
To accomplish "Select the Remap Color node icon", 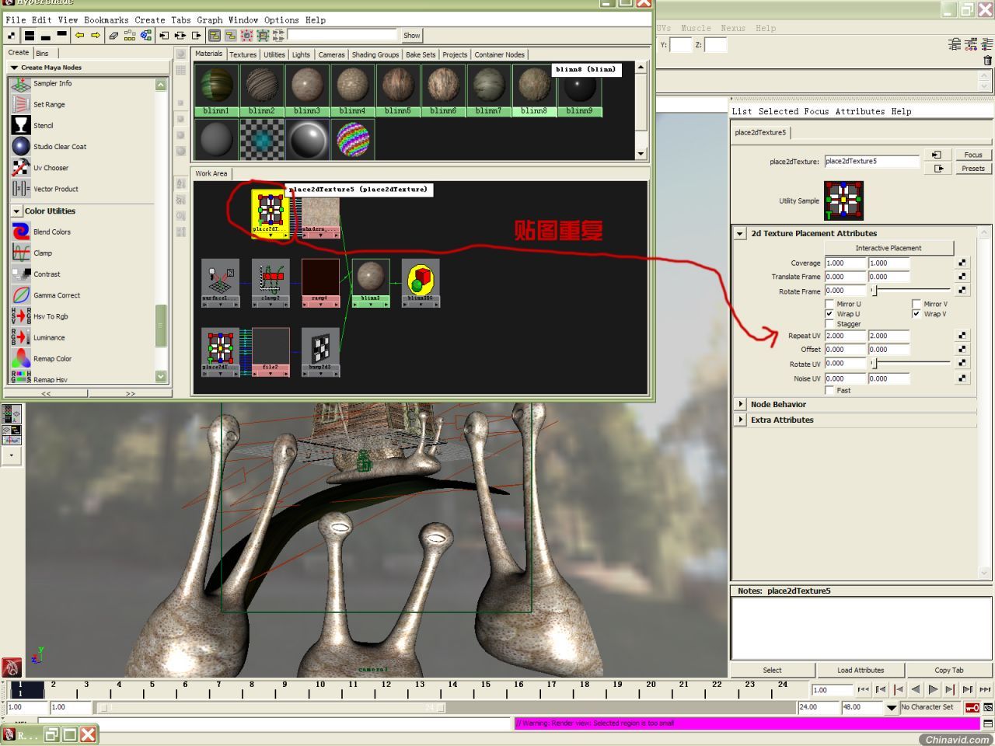I will (21, 358).
